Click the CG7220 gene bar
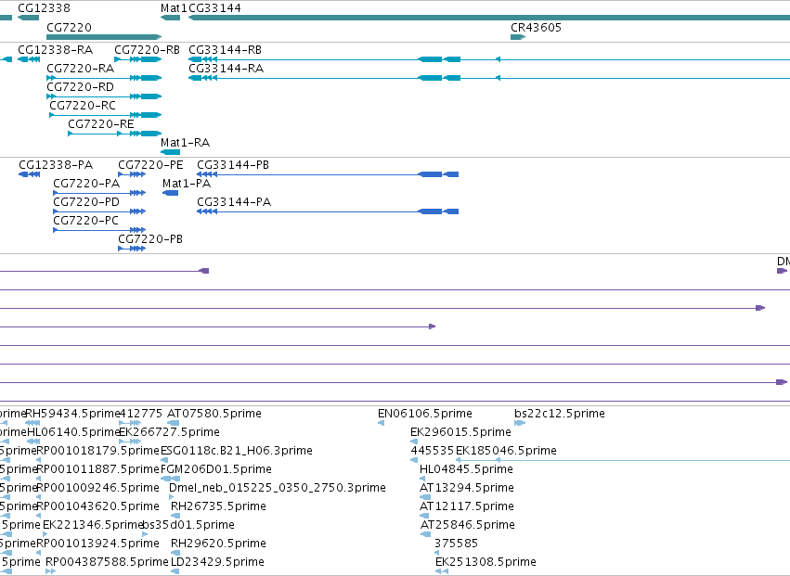Screen dimensions: 790x576 click(x=104, y=37)
